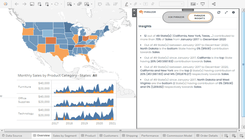The width and height of the screenshot is (245, 139).
Task: Click the Duplicate sheet icon
Action: pyautogui.click(x=79, y=4)
